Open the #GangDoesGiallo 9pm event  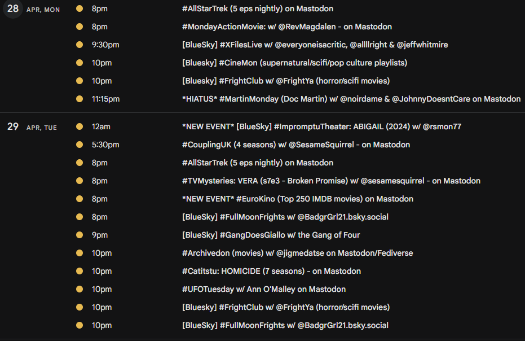[271, 235]
